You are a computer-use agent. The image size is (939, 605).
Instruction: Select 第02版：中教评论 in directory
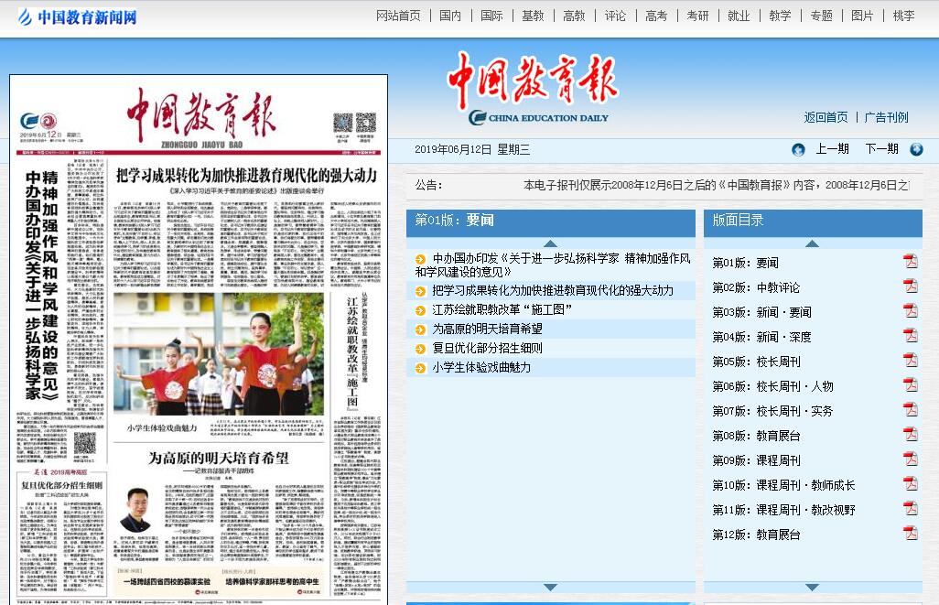click(756, 287)
